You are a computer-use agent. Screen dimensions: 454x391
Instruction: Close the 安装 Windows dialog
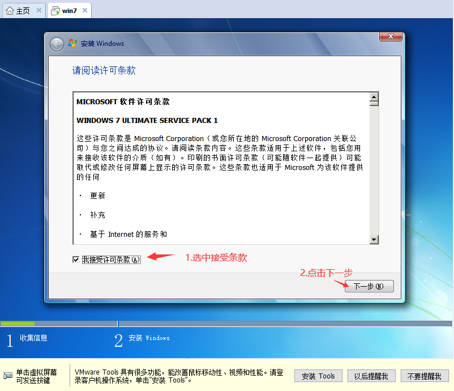click(391, 36)
